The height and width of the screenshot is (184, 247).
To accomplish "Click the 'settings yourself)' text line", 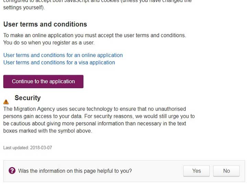I will click(x=24, y=8).
